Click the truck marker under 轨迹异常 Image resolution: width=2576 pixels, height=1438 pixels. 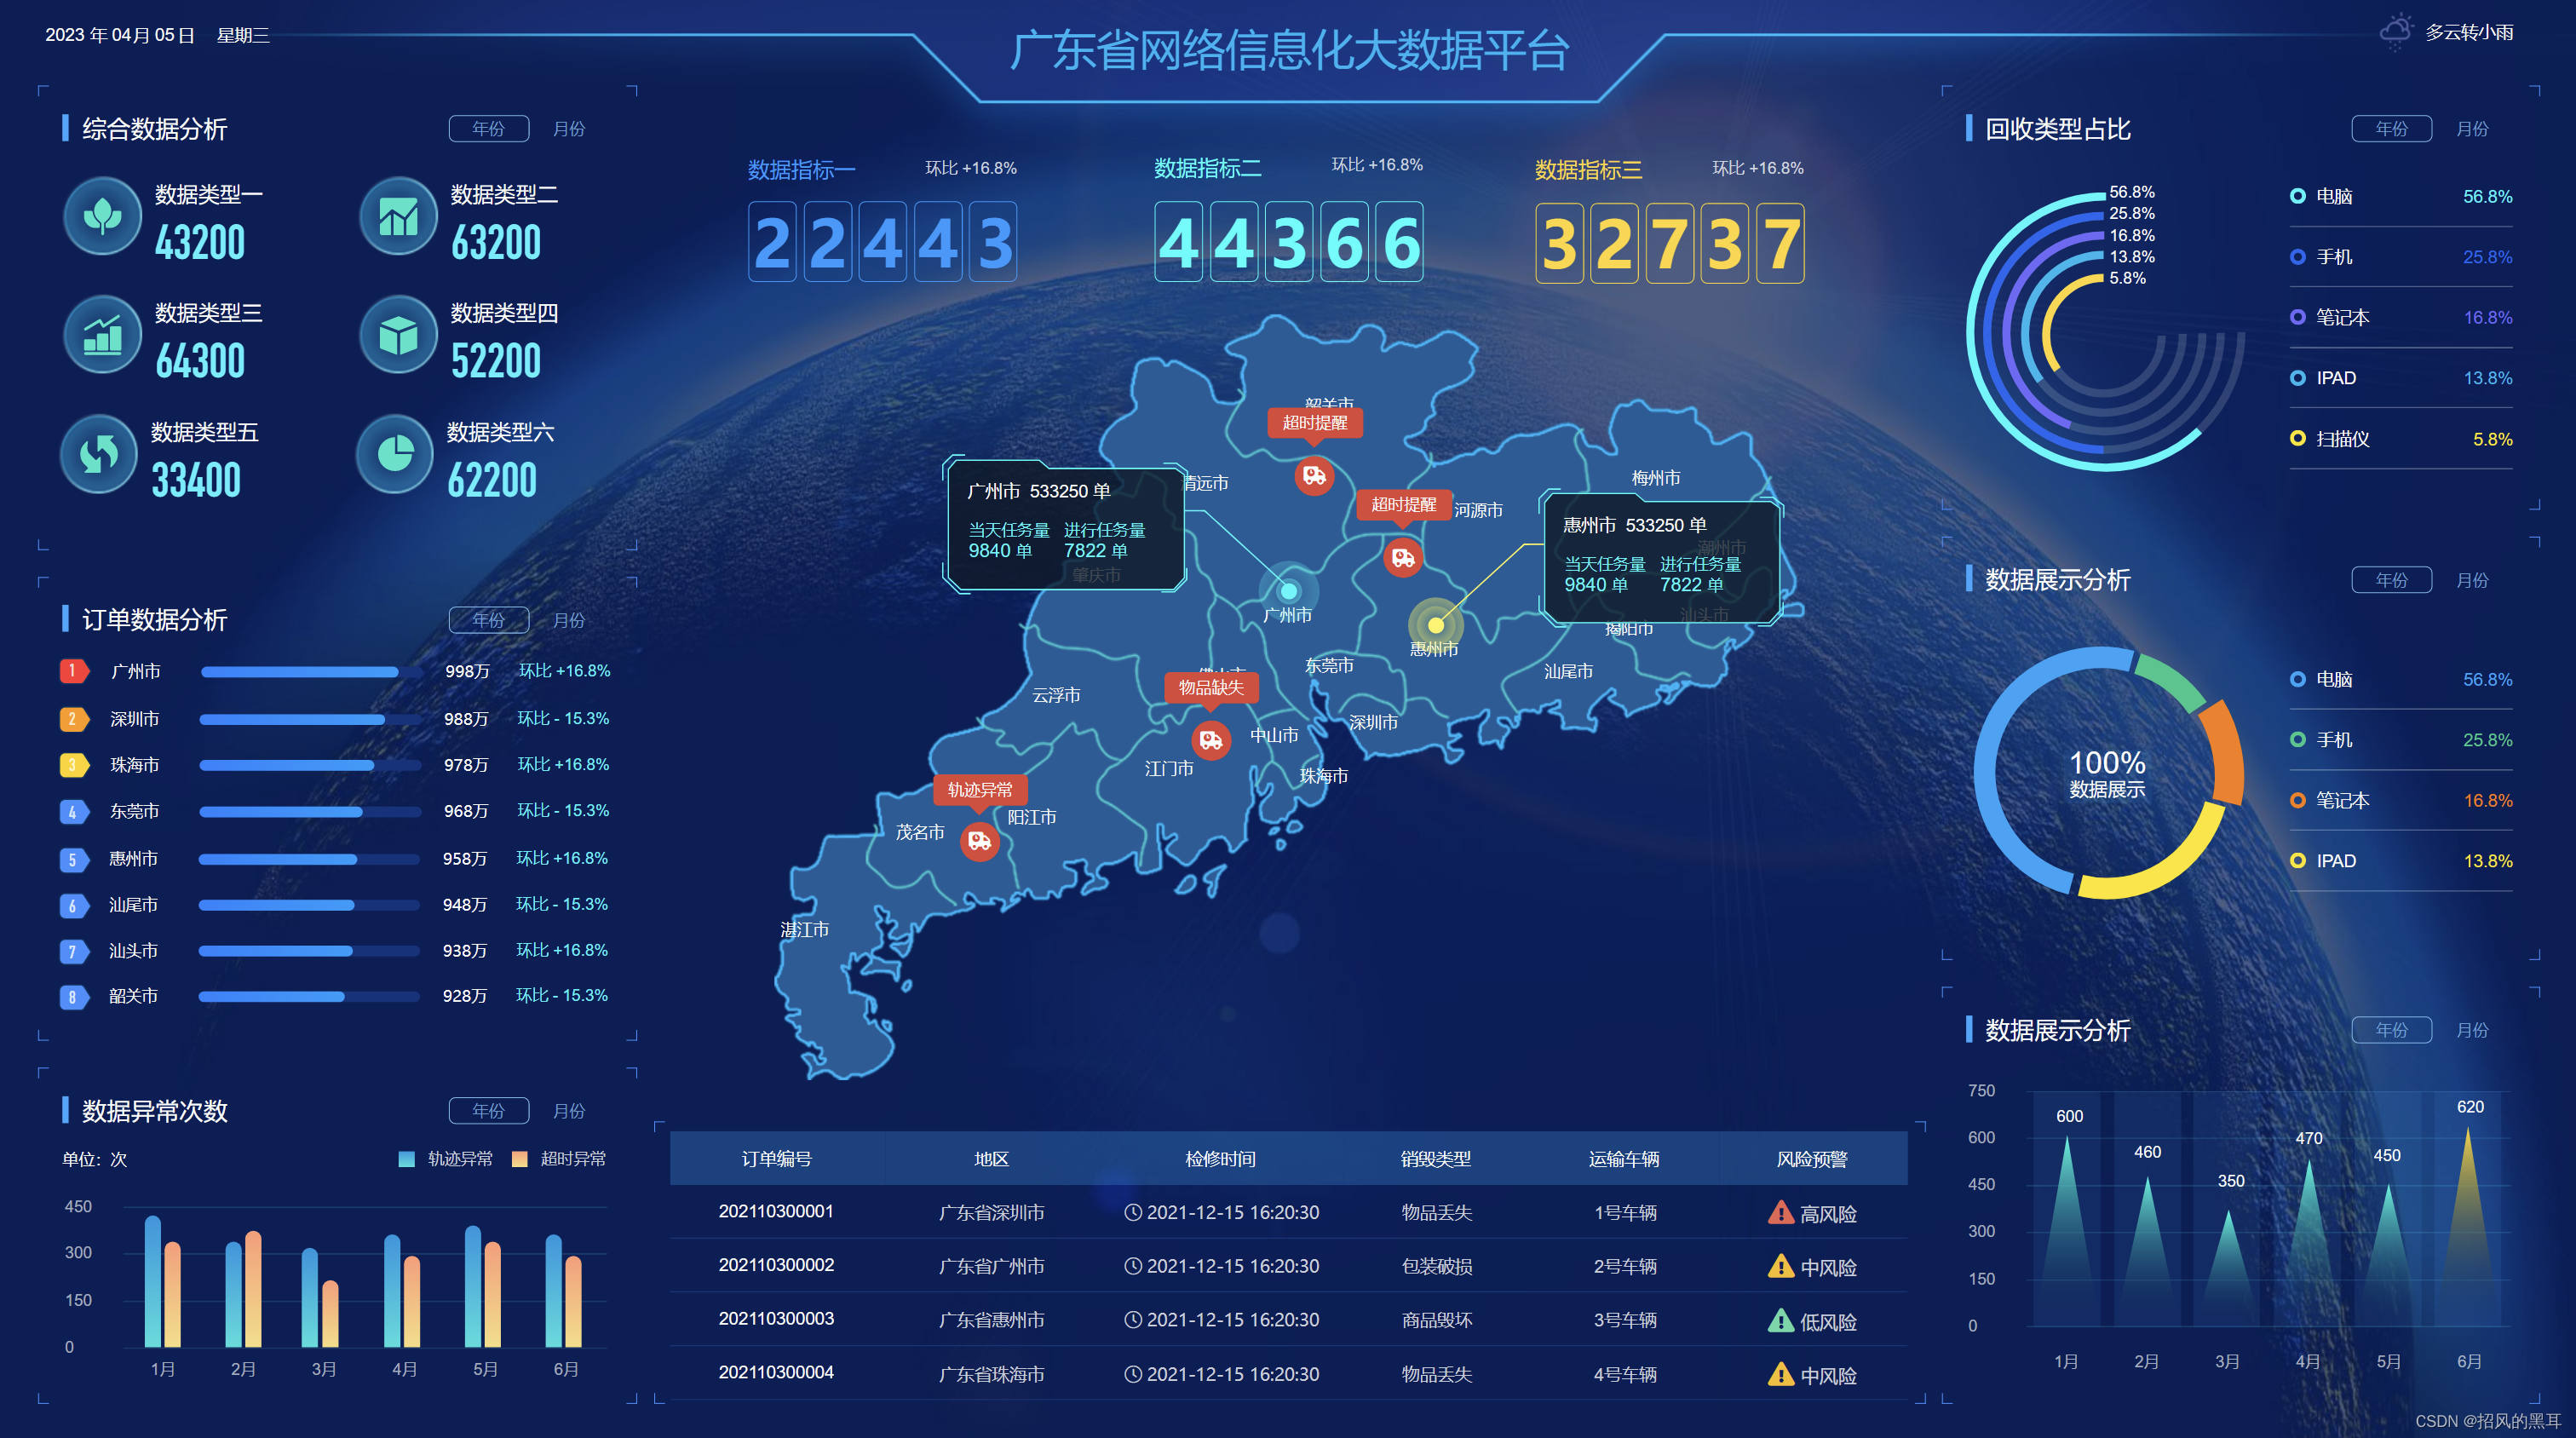(x=979, y=841)
